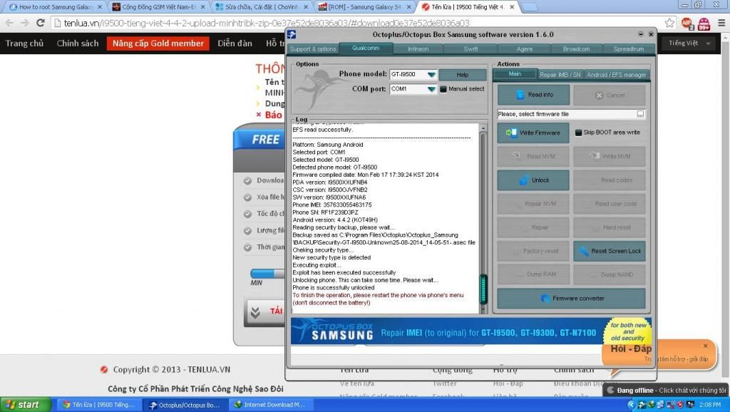Click the Octoplus tray icon
The height and width of the screenshot is (412, 730).
pyautogui.click(x=642, y=405)
